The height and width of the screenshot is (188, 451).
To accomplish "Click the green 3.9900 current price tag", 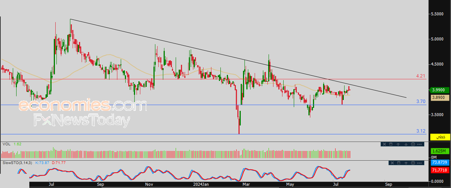I will coord(440,90).
